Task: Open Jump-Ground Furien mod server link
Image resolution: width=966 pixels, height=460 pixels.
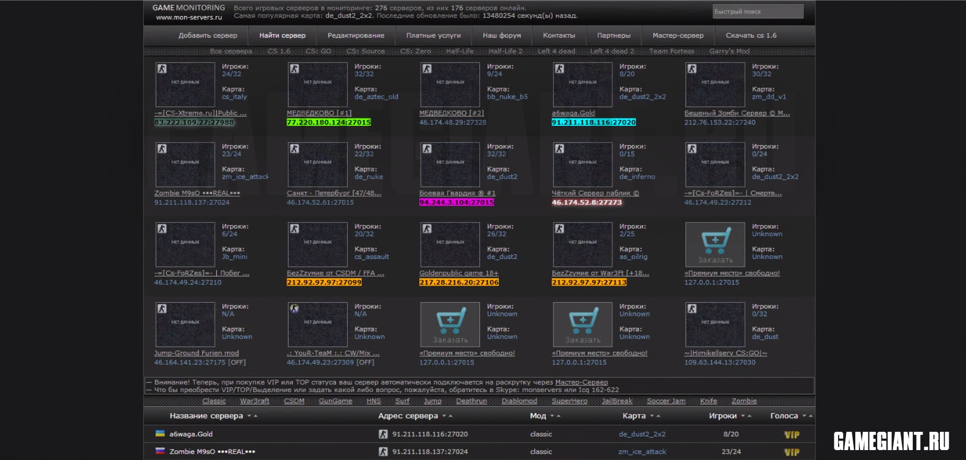Action: [196, 353]
